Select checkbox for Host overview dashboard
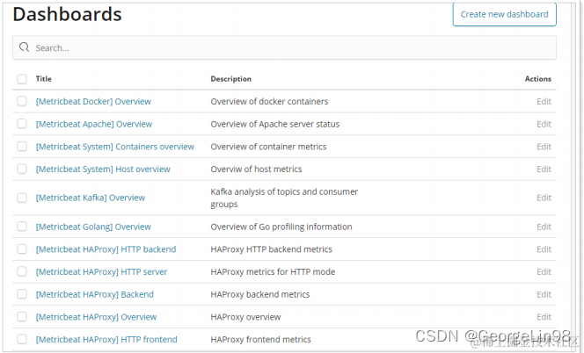584x353 pixels. coord(22,169)
